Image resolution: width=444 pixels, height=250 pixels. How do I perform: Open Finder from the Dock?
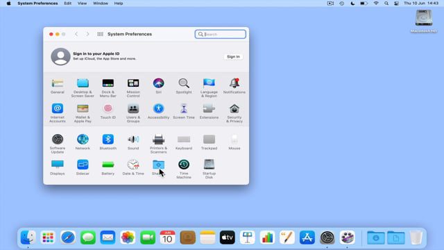pos(28,237)
